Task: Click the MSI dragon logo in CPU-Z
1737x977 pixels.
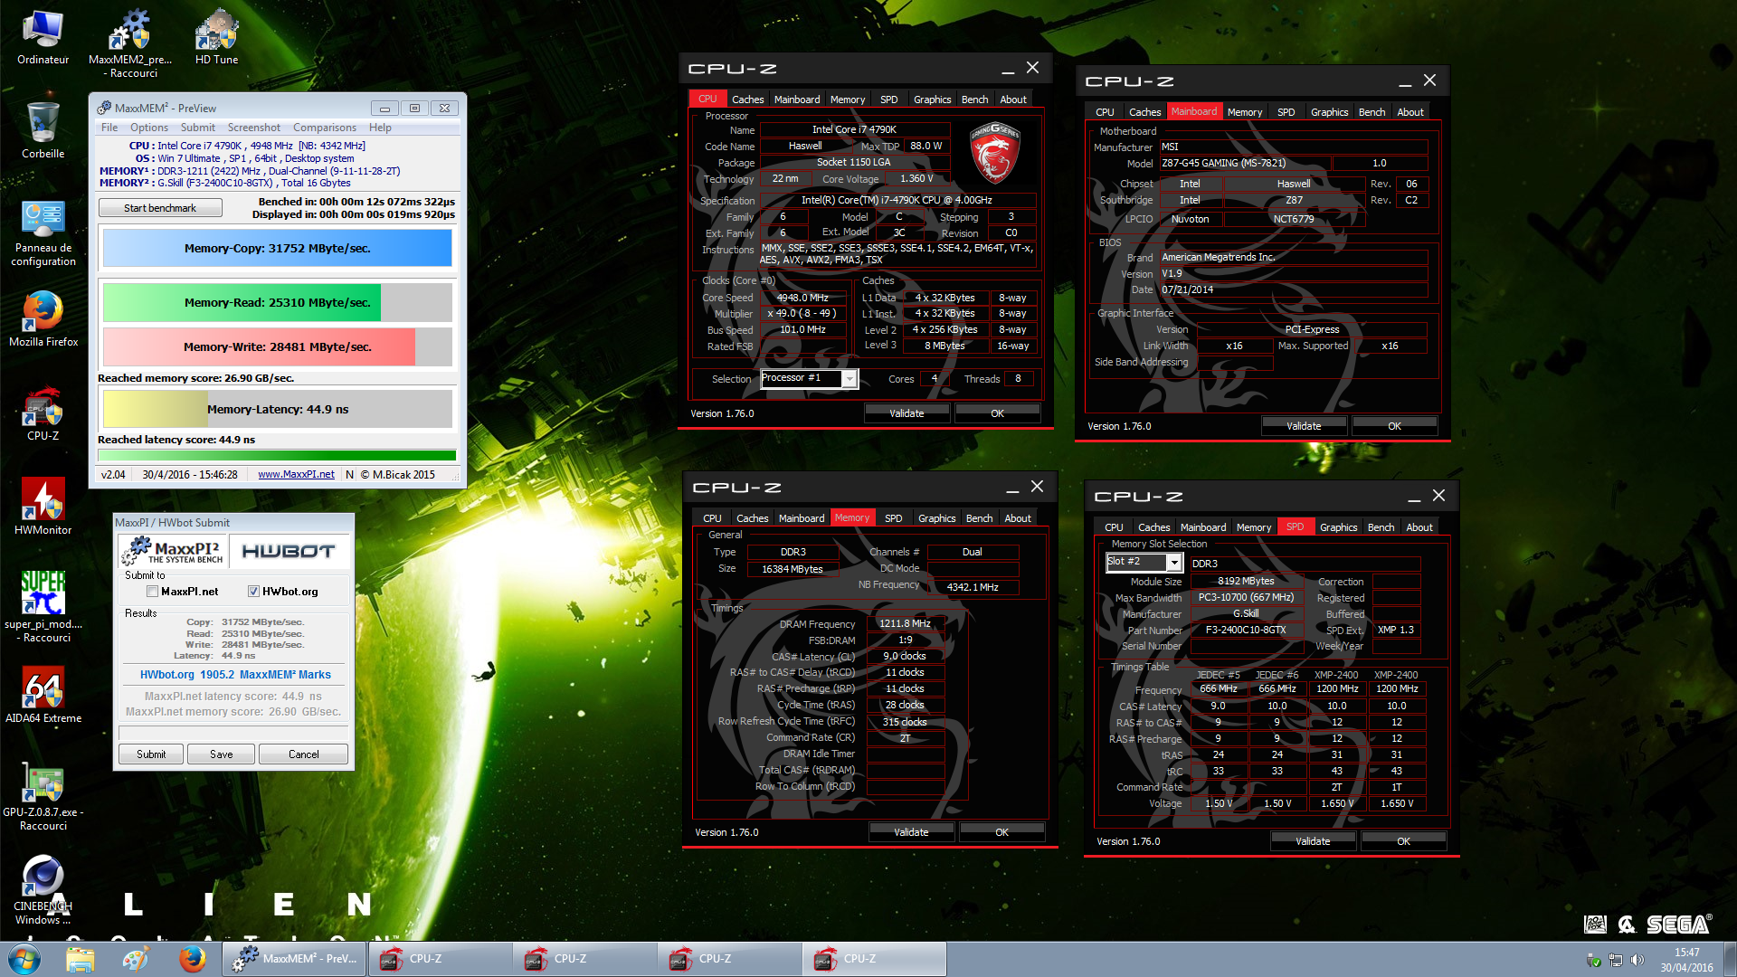Action: tap(994, 152)
